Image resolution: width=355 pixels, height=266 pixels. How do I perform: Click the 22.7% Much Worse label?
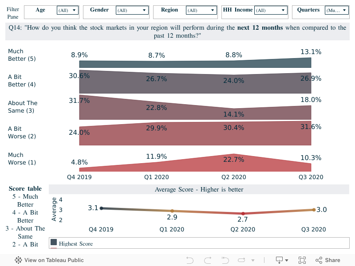[x=234, y=160]
